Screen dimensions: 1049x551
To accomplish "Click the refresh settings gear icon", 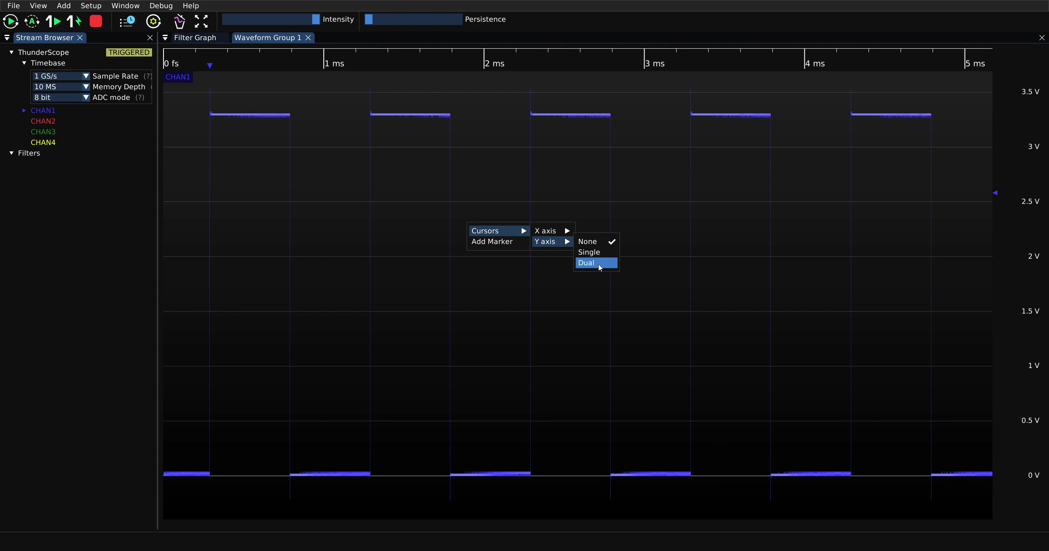I will pyautogui.click(x=154, y=21).
